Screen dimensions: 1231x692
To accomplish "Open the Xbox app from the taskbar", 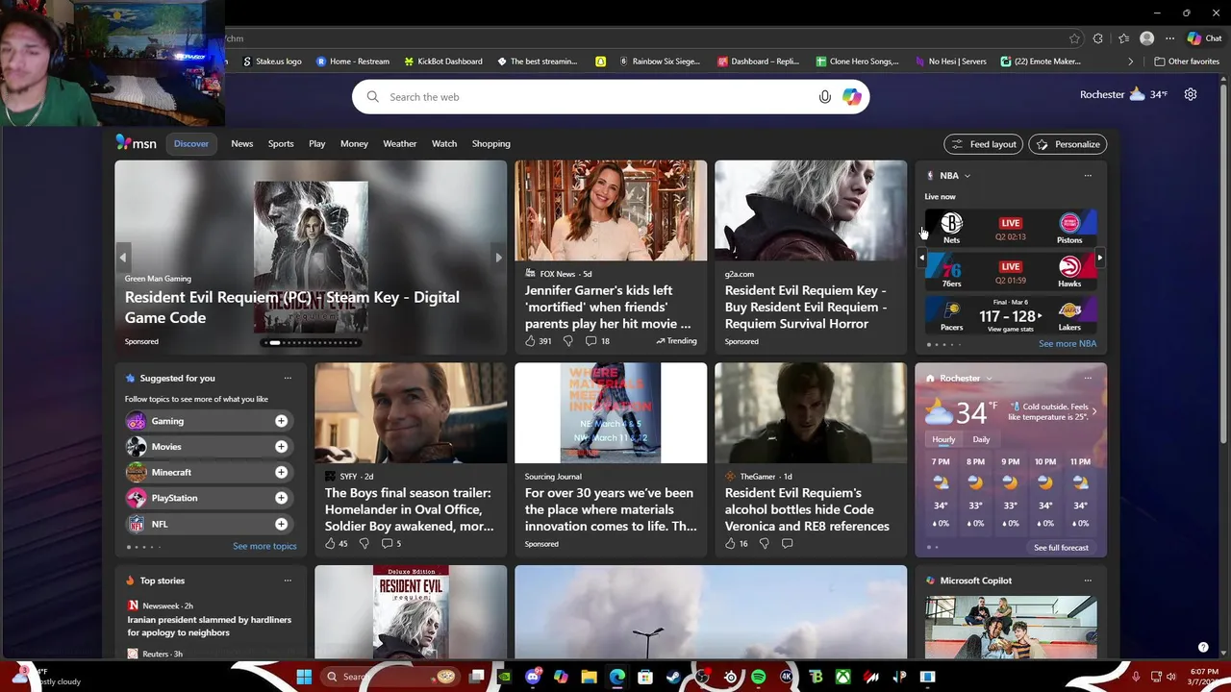I will click(842, 677).
